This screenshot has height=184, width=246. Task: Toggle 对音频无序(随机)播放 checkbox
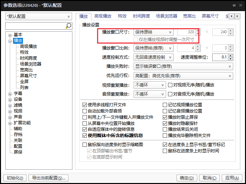pyautogui.click(x=170, y=94)
